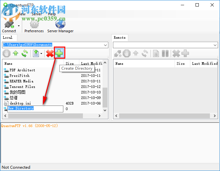Click the remote up directory arrow
Screen dimensions: 220x171
coord(136,53)
